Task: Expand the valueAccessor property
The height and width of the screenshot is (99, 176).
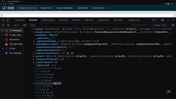Action: click(34, 32)
